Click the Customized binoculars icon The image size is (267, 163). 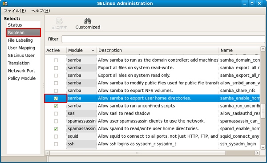click(88, 21)
